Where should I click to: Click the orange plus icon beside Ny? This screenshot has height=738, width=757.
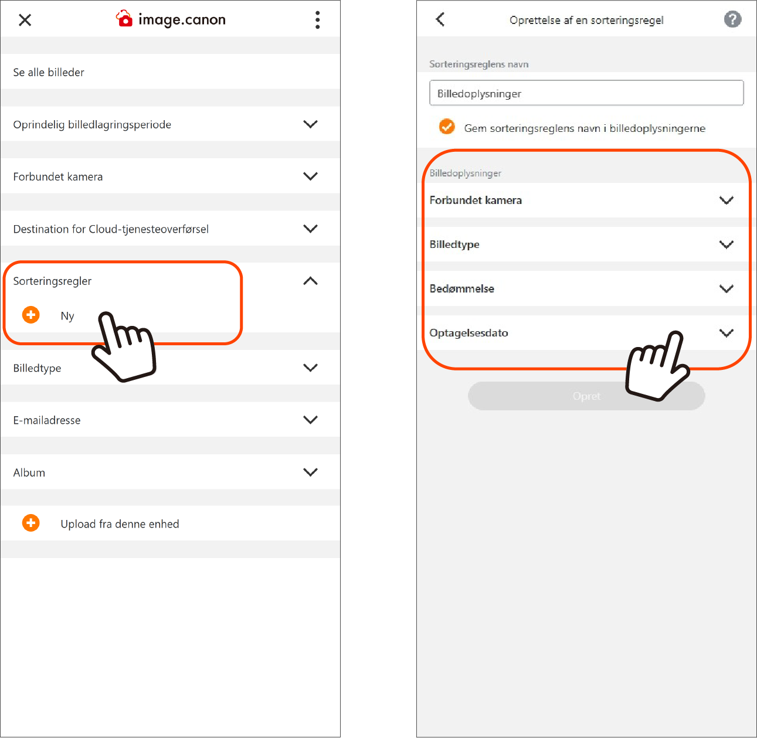pyautogui.click(x=30, y=315)
